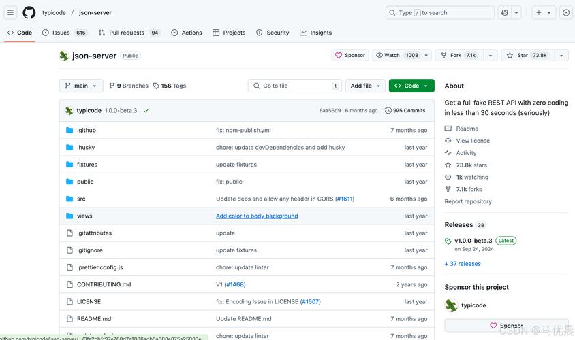
Task: Toggle Watch on the repository
Action: [x=397, y=55]
